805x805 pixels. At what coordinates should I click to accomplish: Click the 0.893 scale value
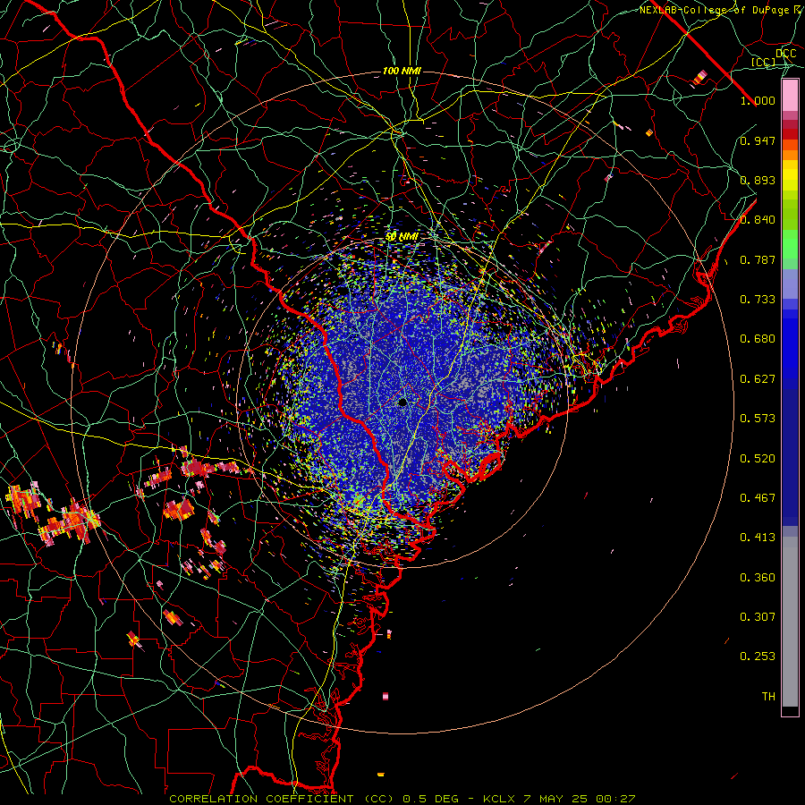click(x=758, y=180)
